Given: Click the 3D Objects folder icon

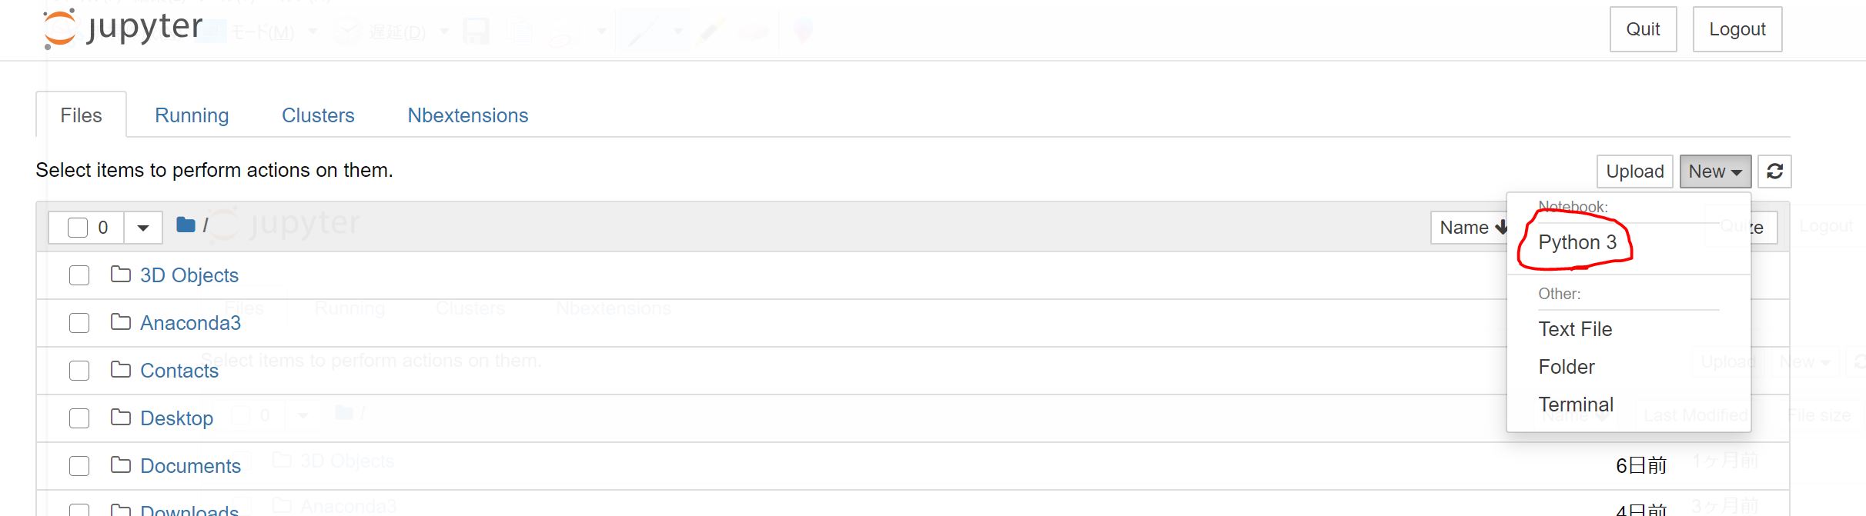Looking at the screenshot, I should [x=121, y=275].
